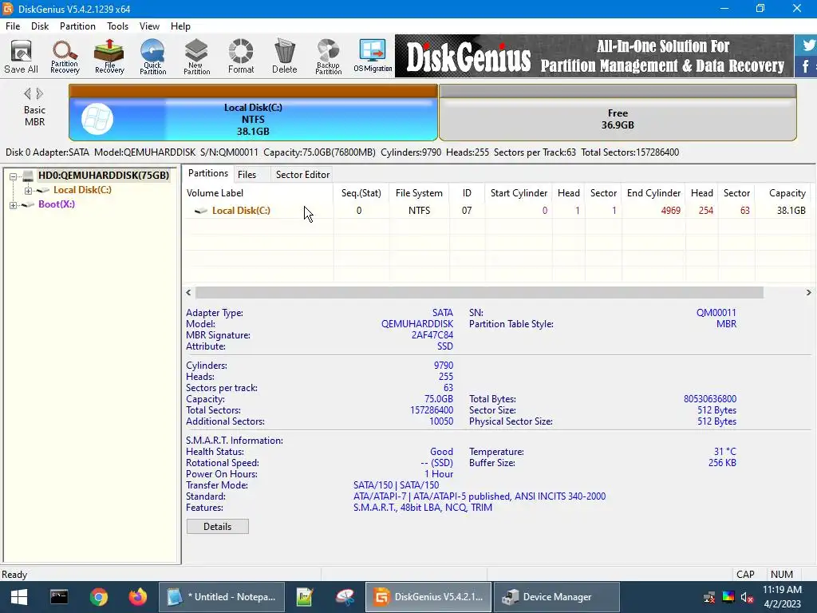Open Partition Recovery tool
817x613 pixels.
click(x=65, y=57)
